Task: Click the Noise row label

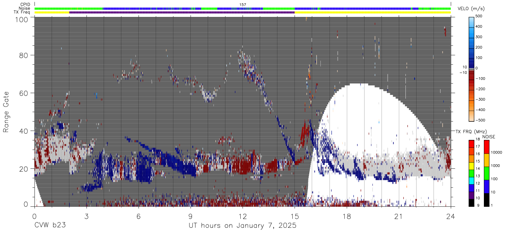Action: (x=25, y=8)
